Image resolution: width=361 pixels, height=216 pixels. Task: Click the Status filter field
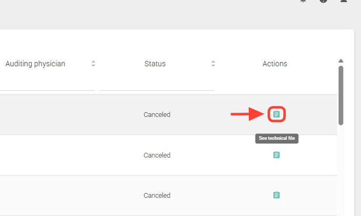(x=157, y=84)
